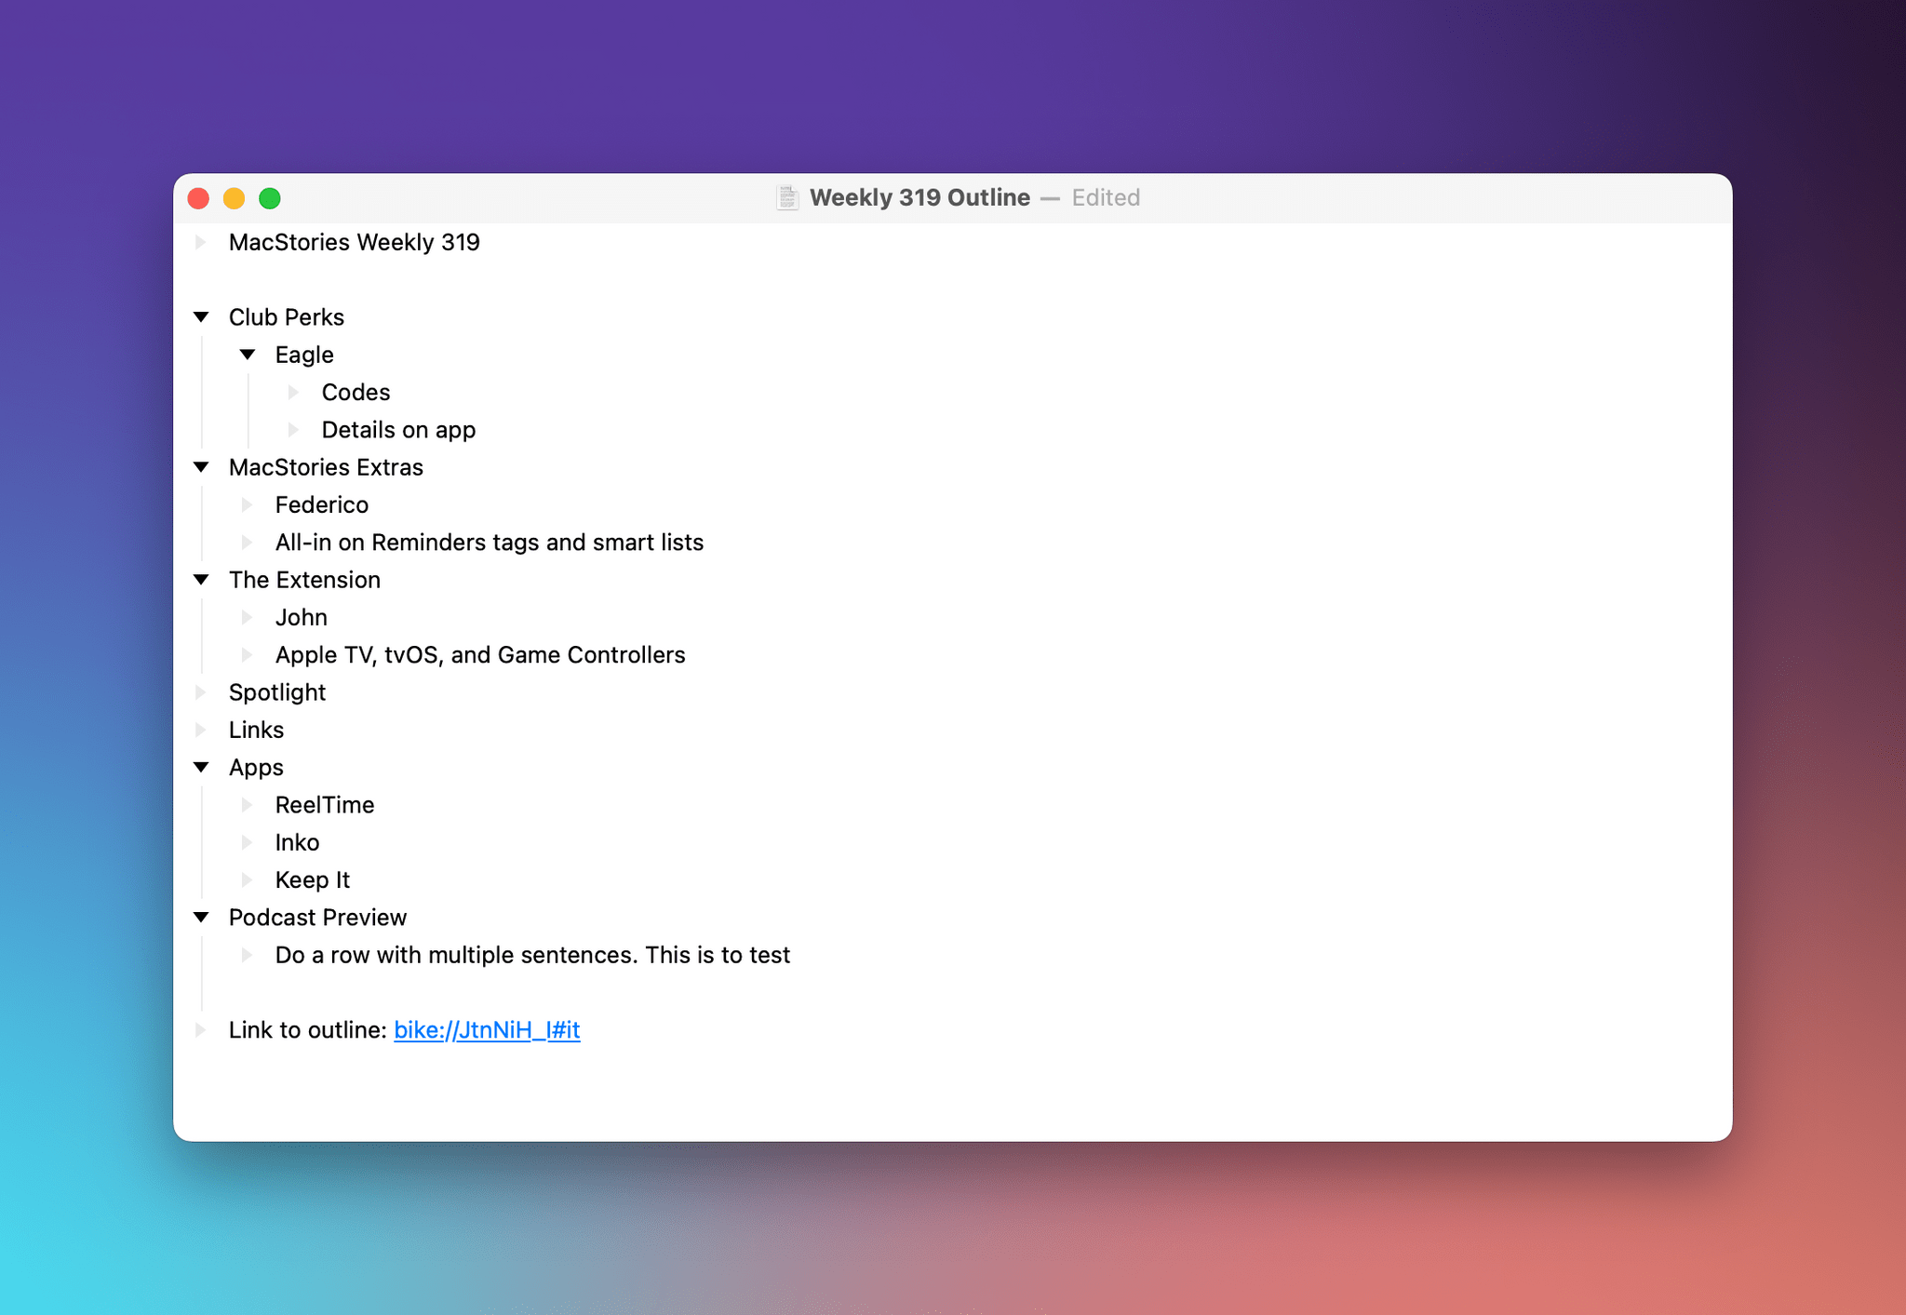Click triangle beside MacStories Weekly 319
This screenshot has height=1315, width=1906.
[x=201, y=242]
